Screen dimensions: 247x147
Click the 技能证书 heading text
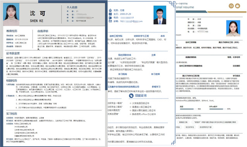coord(141,96)
